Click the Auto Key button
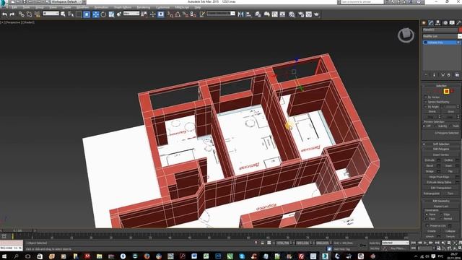 pos(374,243)
